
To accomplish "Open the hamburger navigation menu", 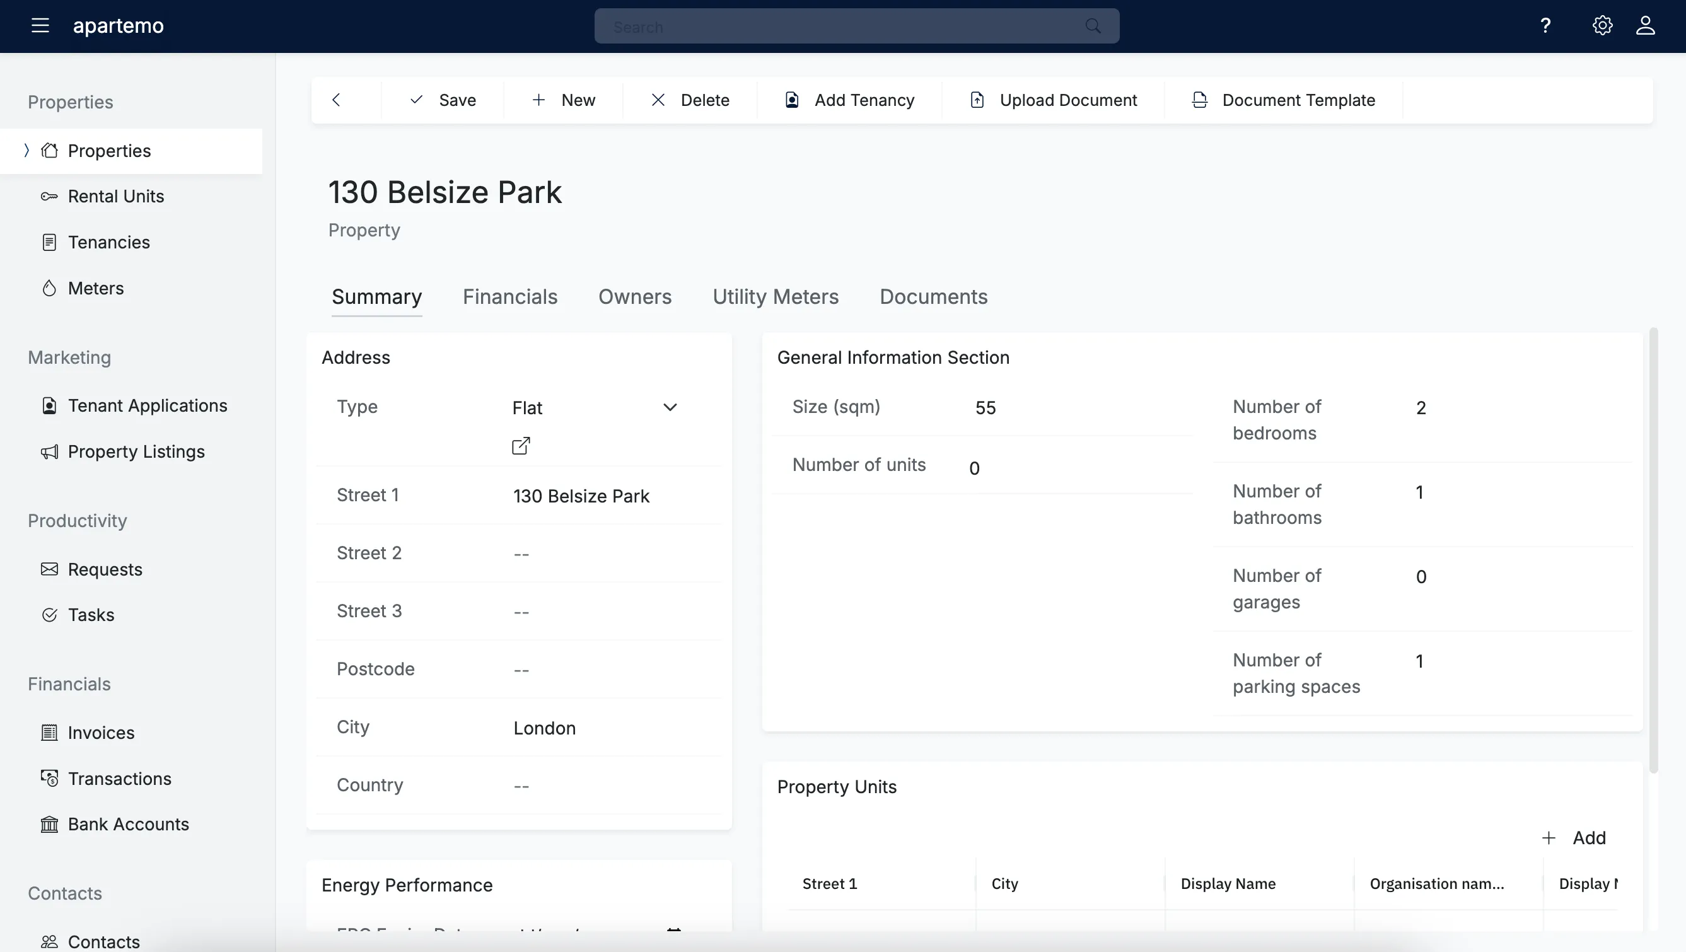I will [x=40, y=25].
